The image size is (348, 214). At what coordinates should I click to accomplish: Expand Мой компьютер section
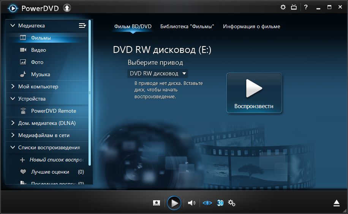(13, 86)
